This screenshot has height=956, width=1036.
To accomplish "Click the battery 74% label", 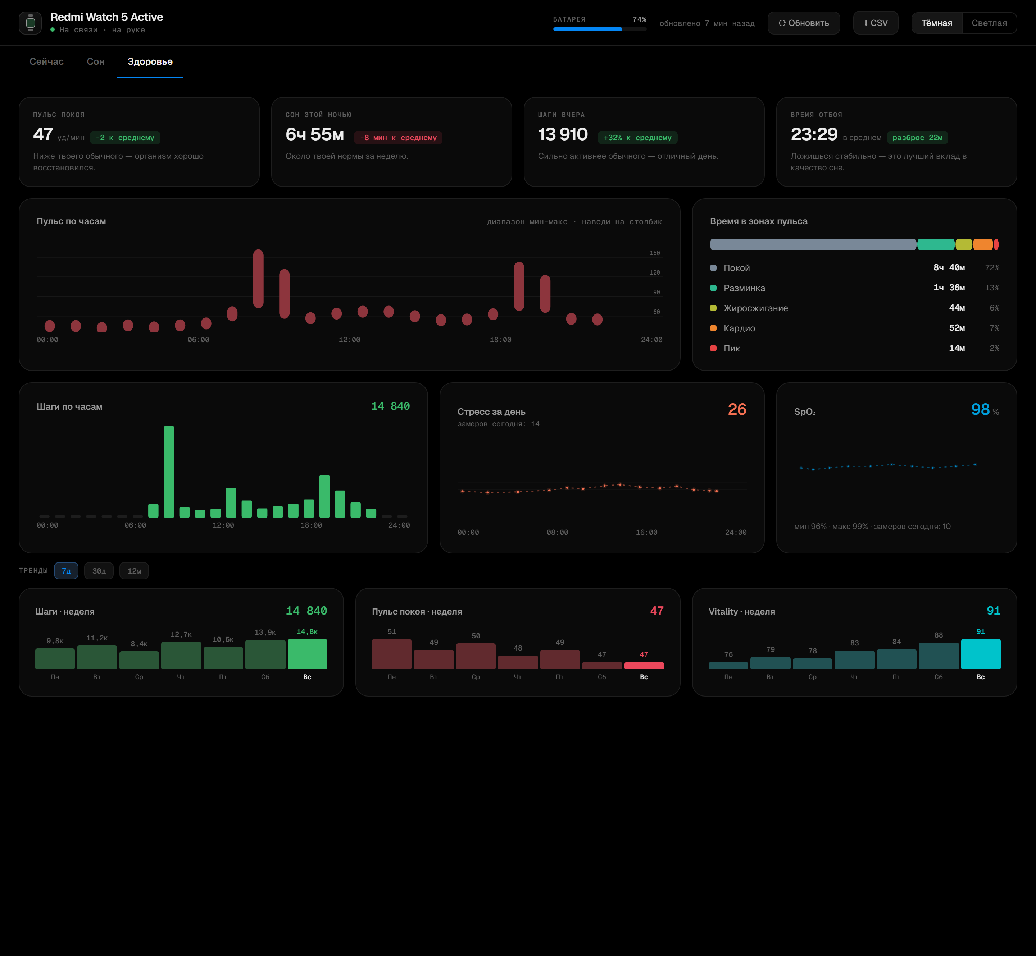I will point(640,19).
